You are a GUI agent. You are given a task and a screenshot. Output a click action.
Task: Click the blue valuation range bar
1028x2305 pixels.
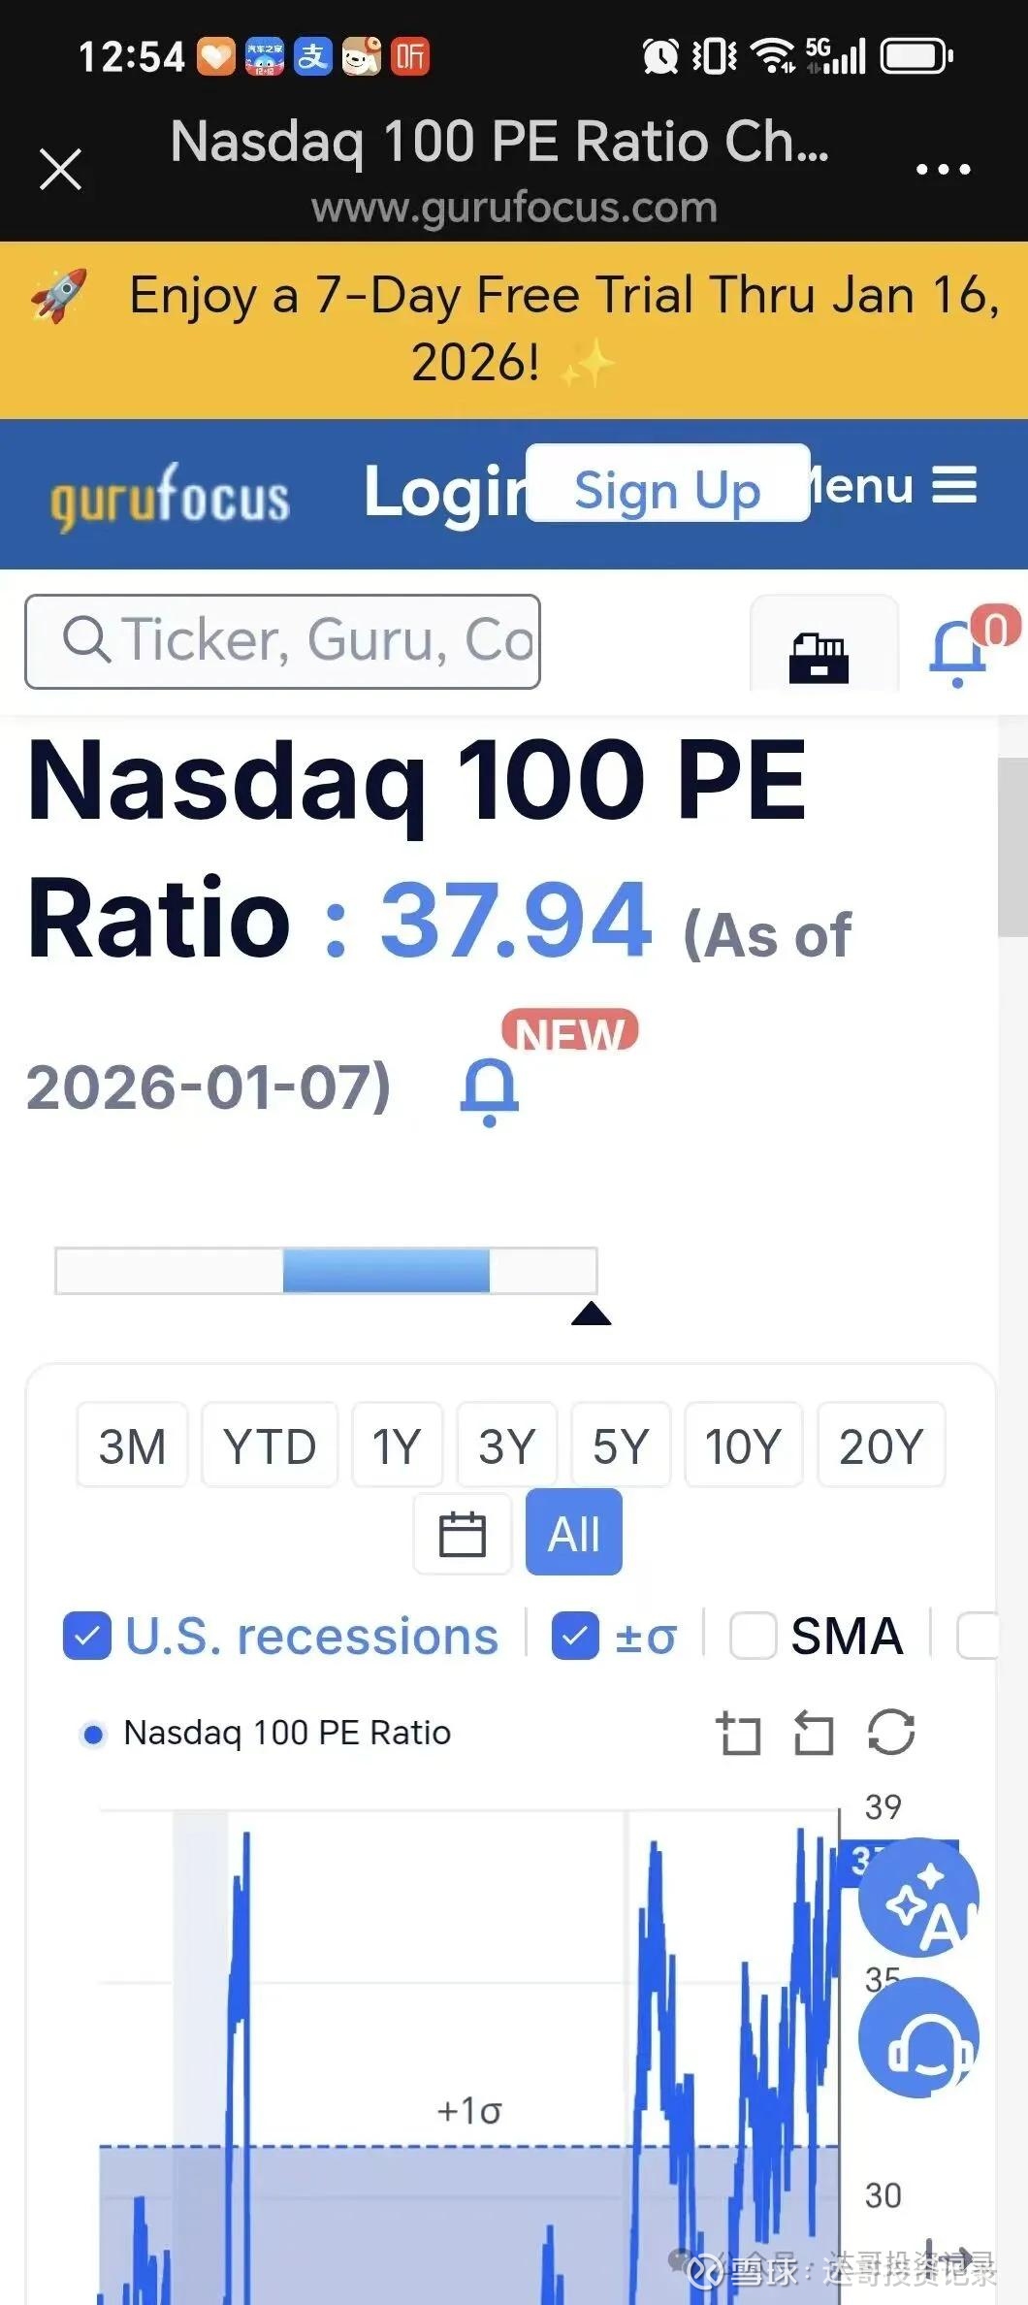point(386,1271)
